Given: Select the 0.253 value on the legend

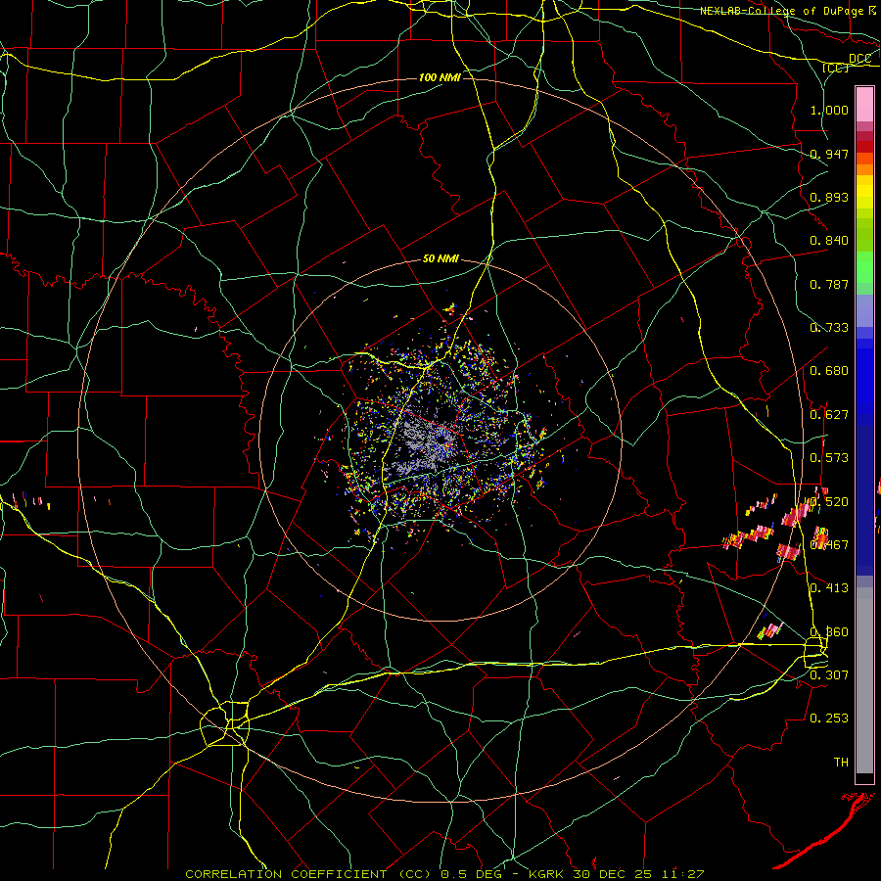Looking at the screenshot, I should 829,719.
